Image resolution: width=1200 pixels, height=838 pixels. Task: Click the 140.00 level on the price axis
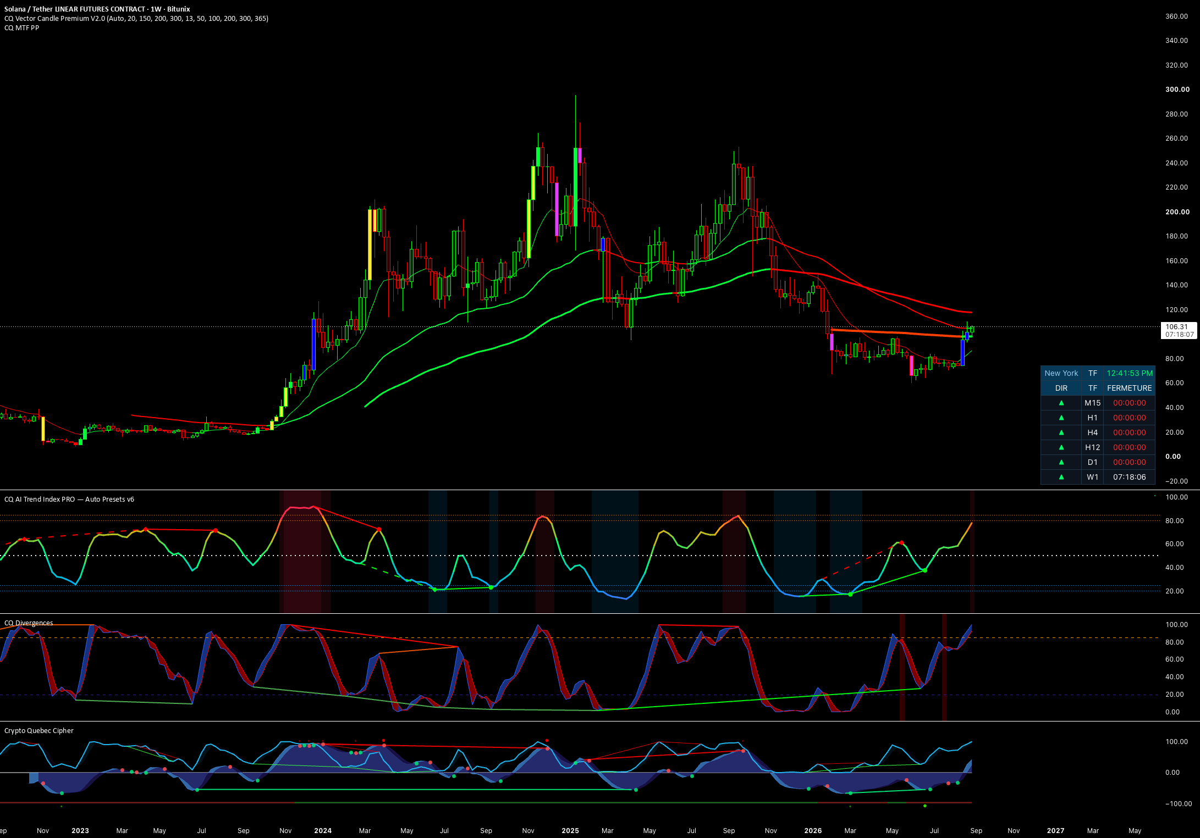1176,285
